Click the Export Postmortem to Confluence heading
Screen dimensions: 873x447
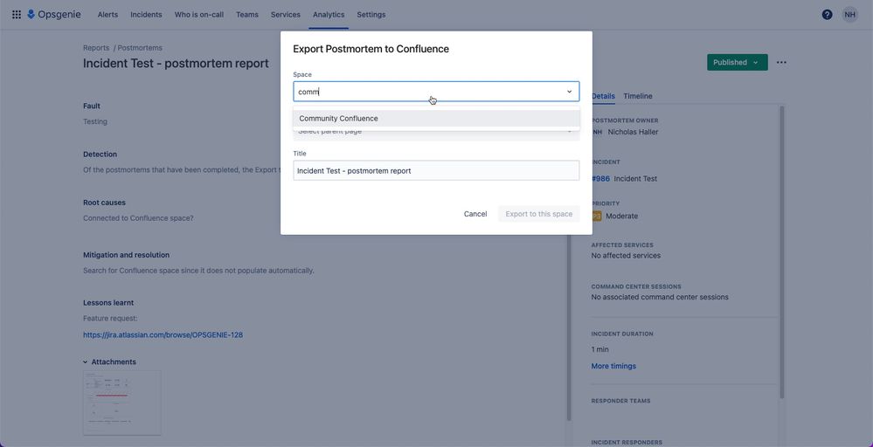(x=371, y=49)
